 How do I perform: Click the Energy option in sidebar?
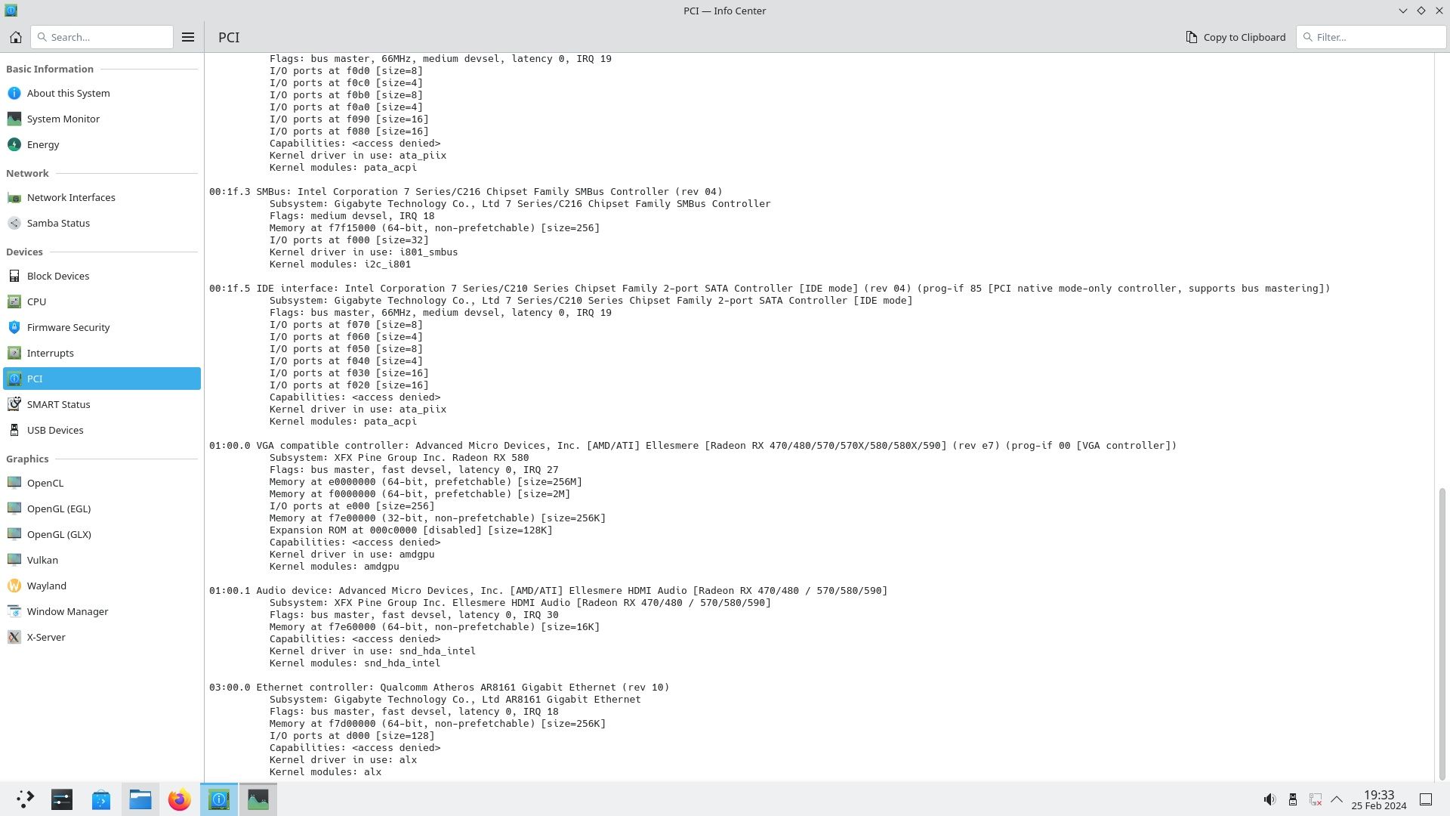(x=43, y=144)
